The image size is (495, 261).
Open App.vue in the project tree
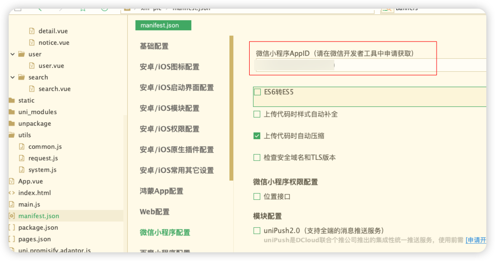coord(31,181)
